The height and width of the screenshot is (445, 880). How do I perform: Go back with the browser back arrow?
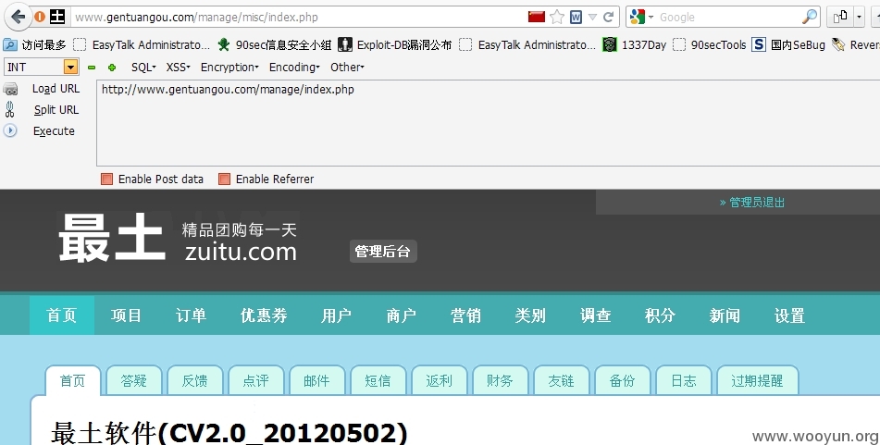point(18,17)
